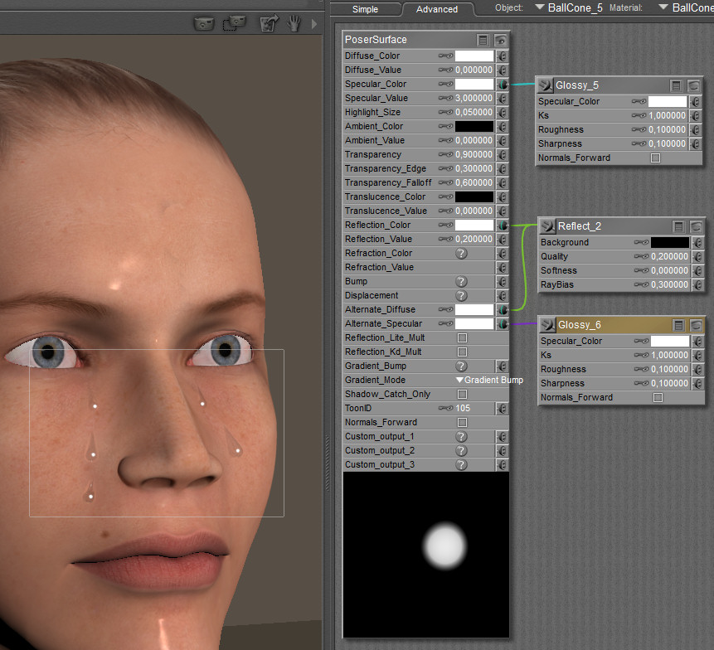Enable the Reflection_Lite_Mult checkbox

click(462, 338)
